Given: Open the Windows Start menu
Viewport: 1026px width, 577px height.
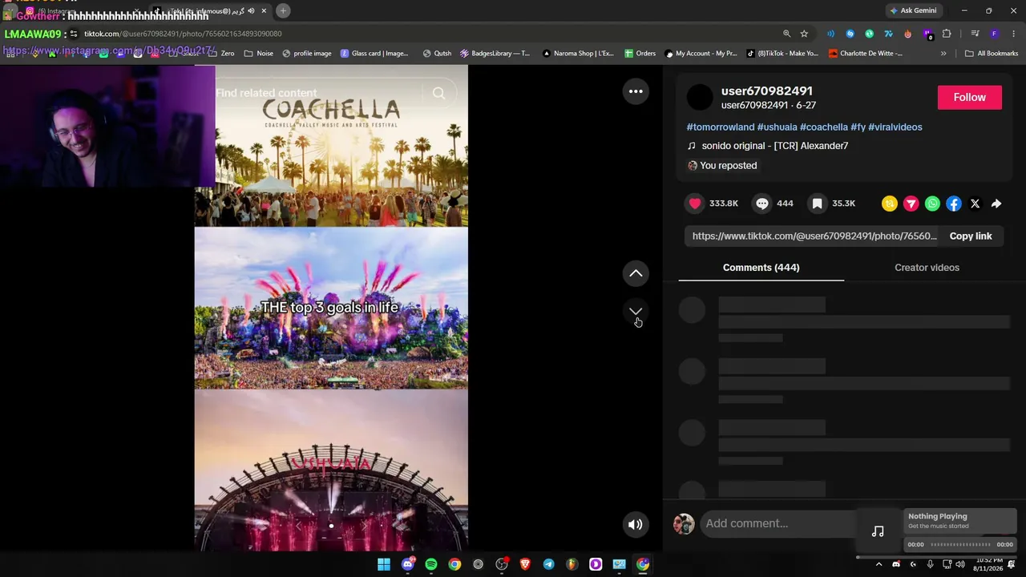Looking at the screenshot, I should pos(384,564).
